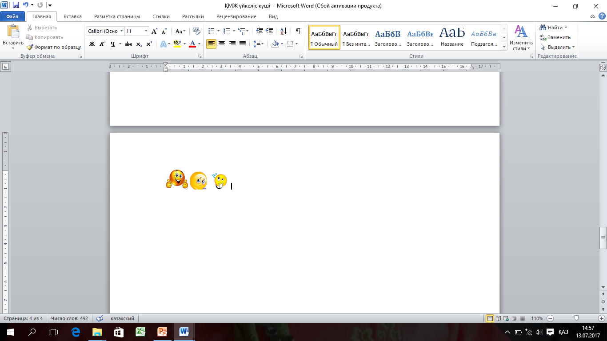The width and height of the screenshot is (607, 341).
Task: Open the font name dropdown
Action: tap(121, 31)
